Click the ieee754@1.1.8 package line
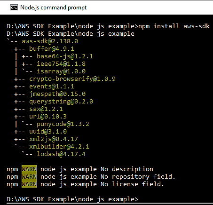The image size is (213, 205). [x=61, y=64]
